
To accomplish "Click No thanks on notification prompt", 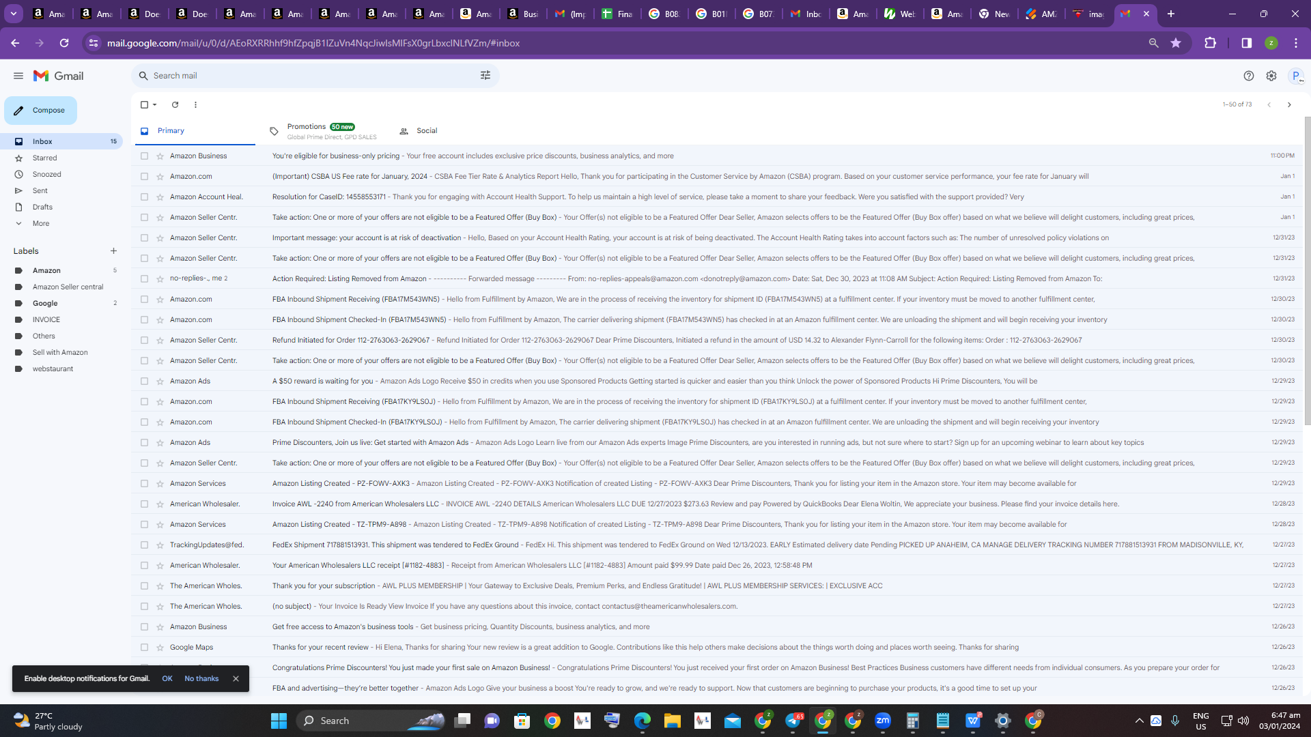I will [201, 678].
